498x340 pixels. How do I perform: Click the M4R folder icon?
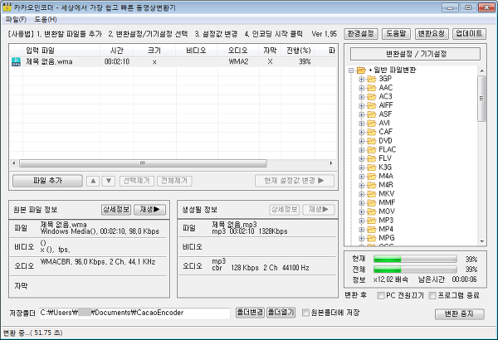372,185
